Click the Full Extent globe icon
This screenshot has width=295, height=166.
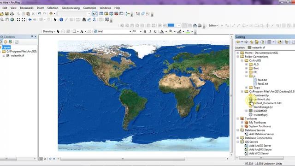click(x=12, y=19)
